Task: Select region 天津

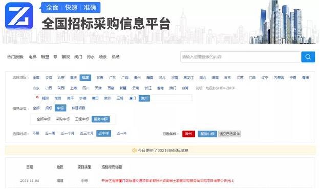Action: coord(98,88)
